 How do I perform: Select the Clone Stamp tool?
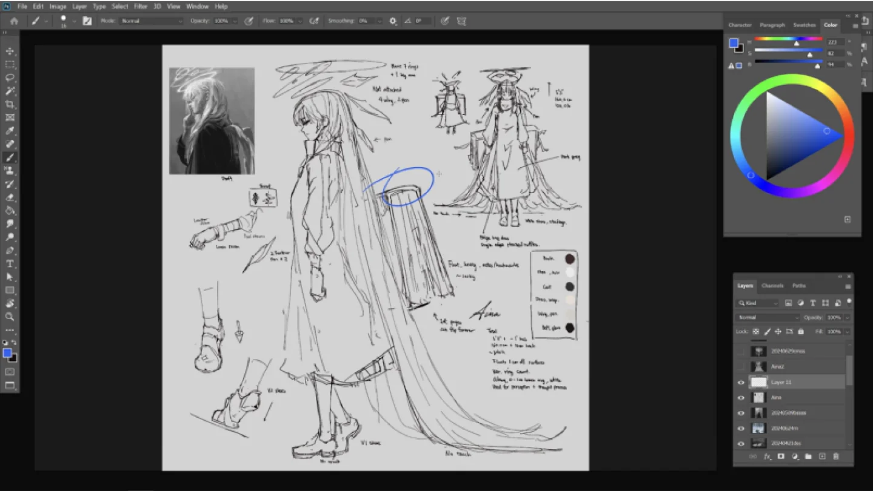(10, 171)
